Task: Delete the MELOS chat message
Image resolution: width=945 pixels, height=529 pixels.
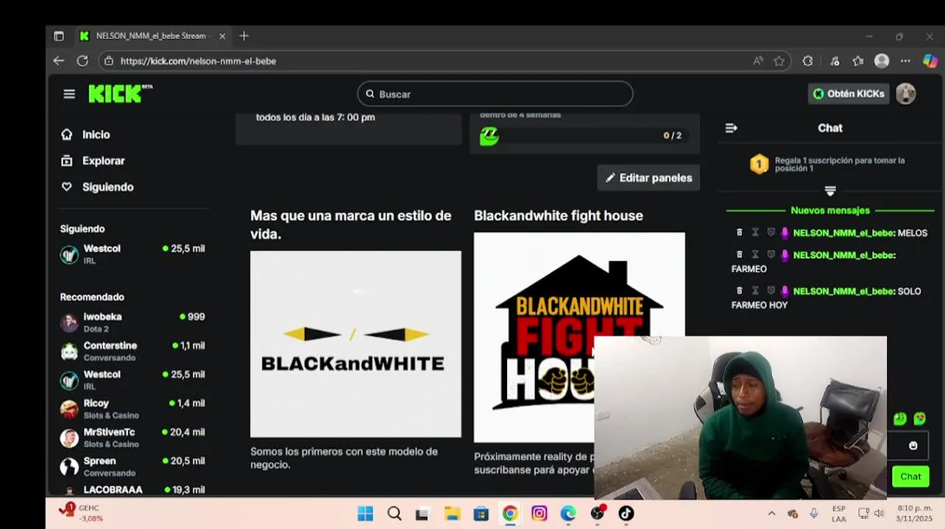Action: click(740, 232)
